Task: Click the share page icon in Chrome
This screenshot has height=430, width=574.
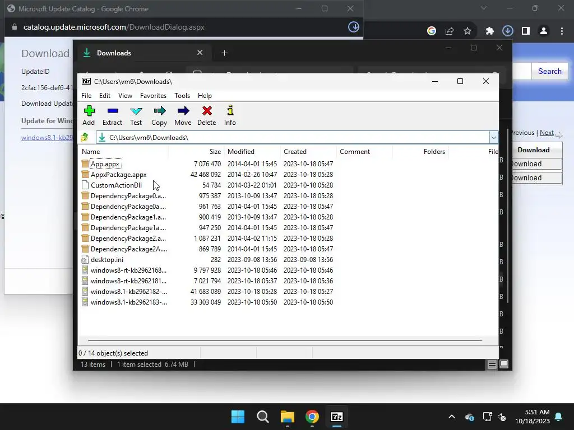Action: pyautogui.click(x=449, y=31)
